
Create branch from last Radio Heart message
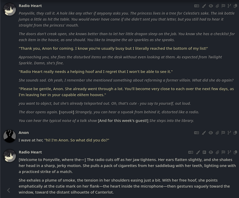click(229, 152)
